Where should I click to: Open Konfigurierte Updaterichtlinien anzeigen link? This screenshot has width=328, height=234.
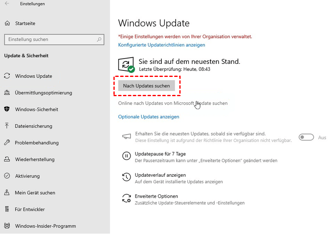(x=161, y=45)
